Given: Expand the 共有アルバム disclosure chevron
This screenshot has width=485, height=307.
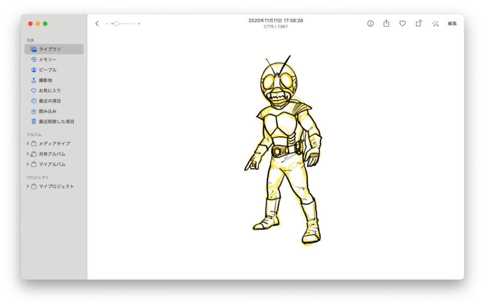Looking at the screenshot, I should (27, 154).
